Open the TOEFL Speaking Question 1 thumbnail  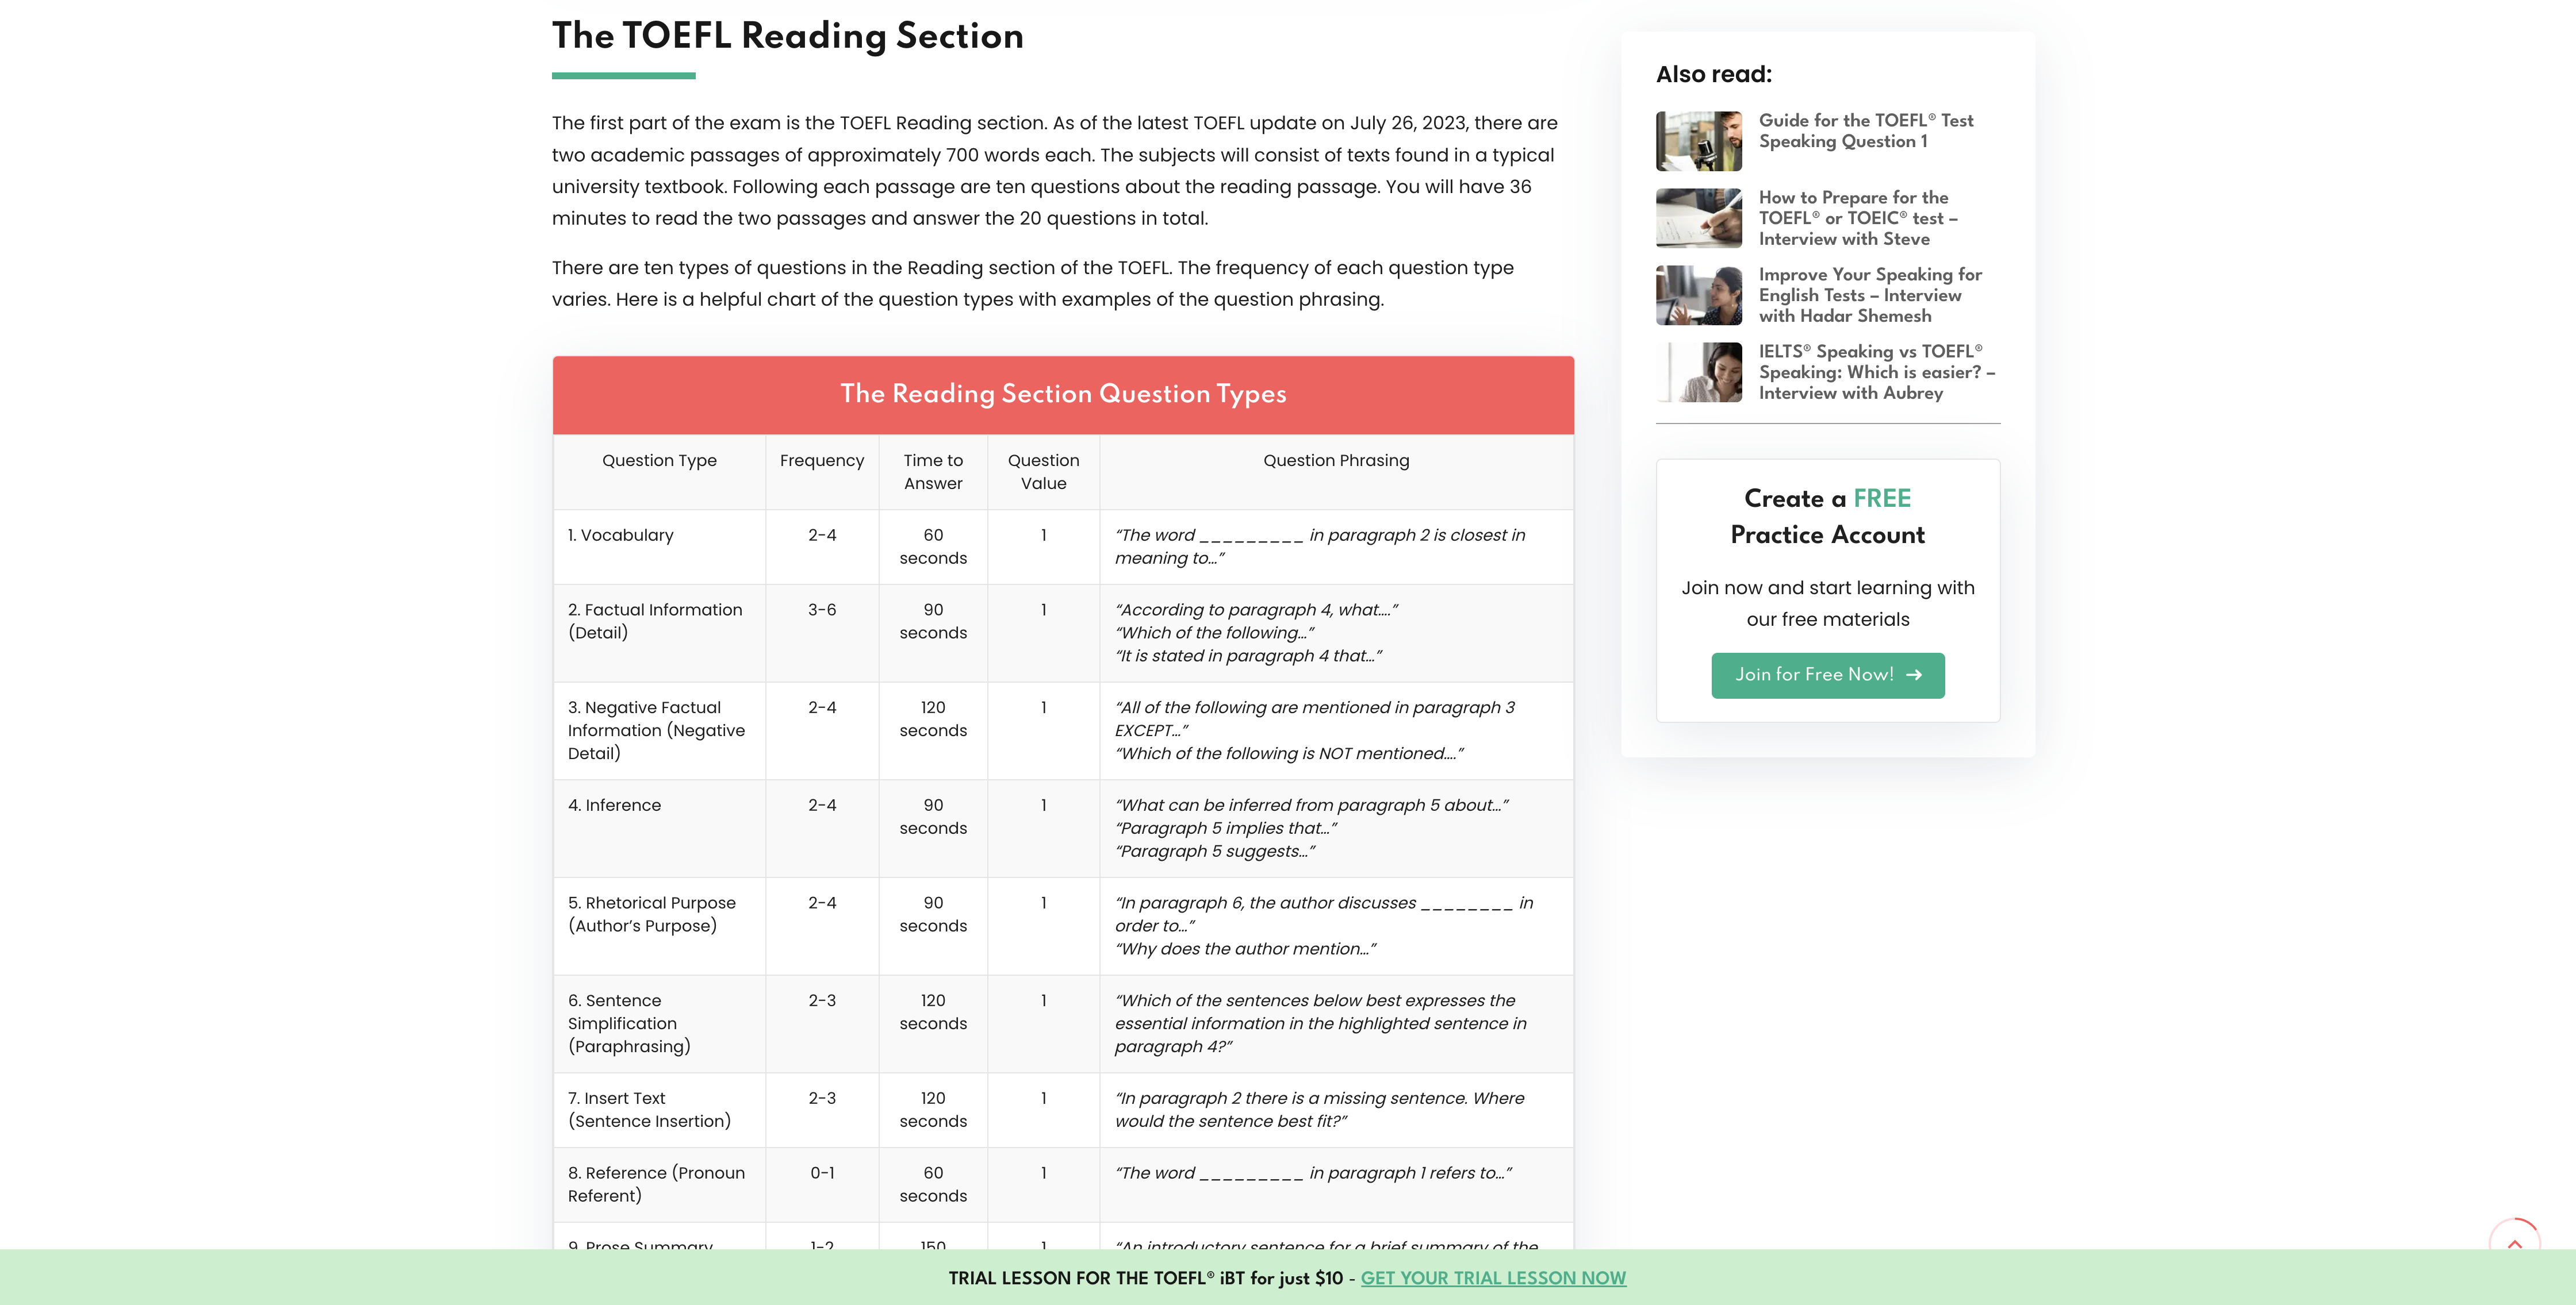tap(1698, 141)
